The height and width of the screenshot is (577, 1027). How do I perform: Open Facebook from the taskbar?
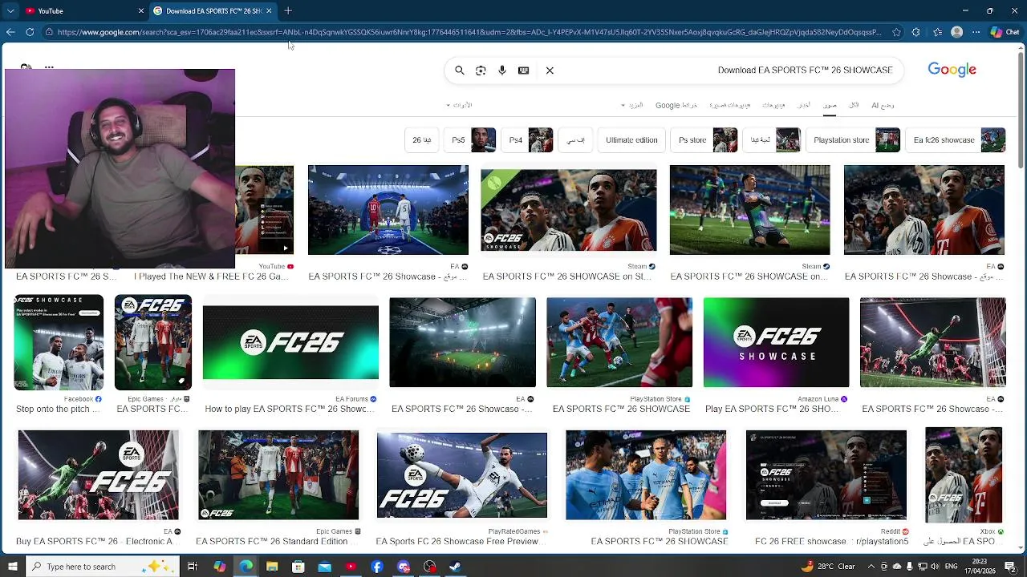[x=377, y=567]
